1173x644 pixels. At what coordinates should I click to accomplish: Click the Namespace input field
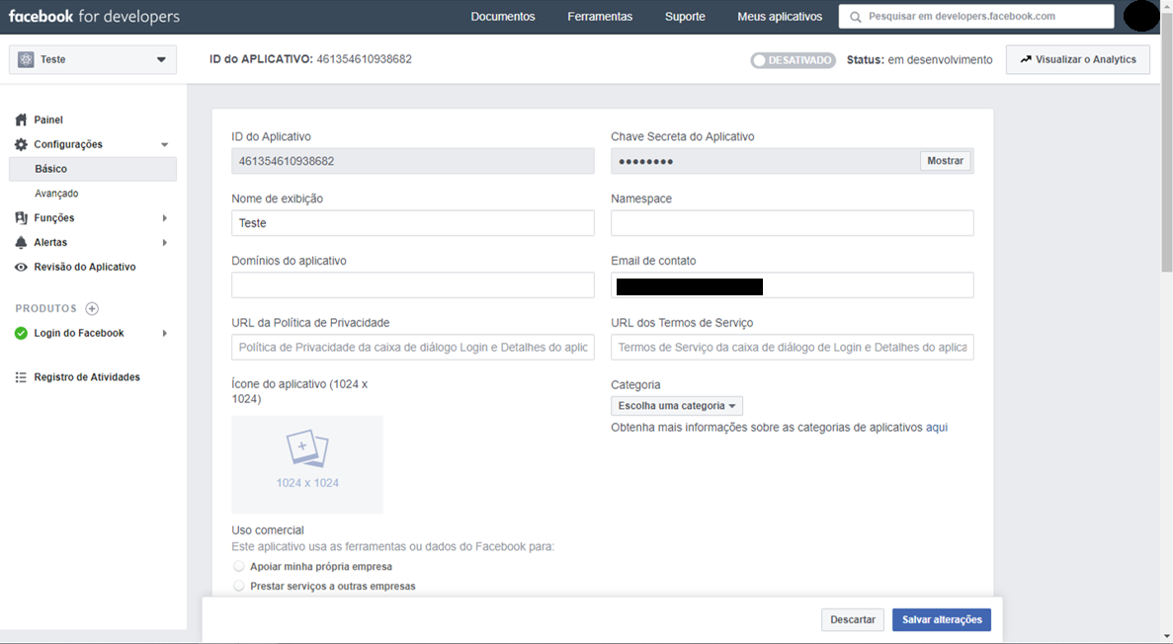pyautogui.click(x=793, y=223)
